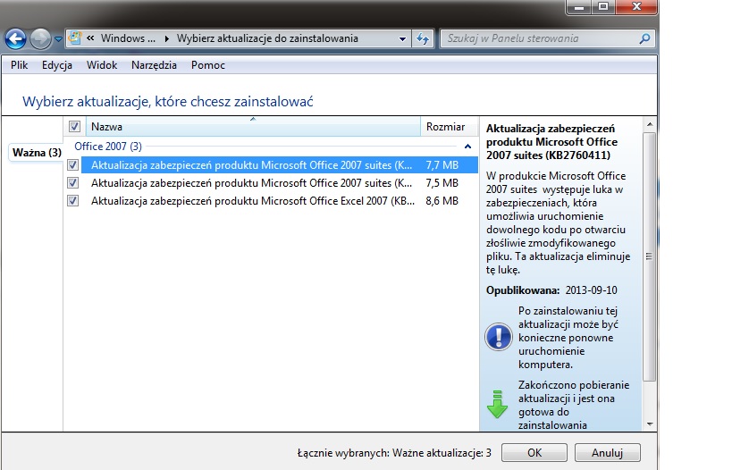Open the Widok menu
This screenshot has height=470, width=732.
[102, 65]
